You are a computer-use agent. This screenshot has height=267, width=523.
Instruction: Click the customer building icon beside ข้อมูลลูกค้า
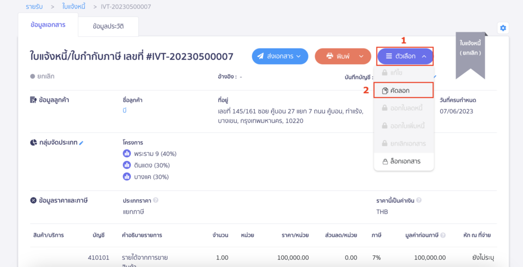click(x=33, y=100)
